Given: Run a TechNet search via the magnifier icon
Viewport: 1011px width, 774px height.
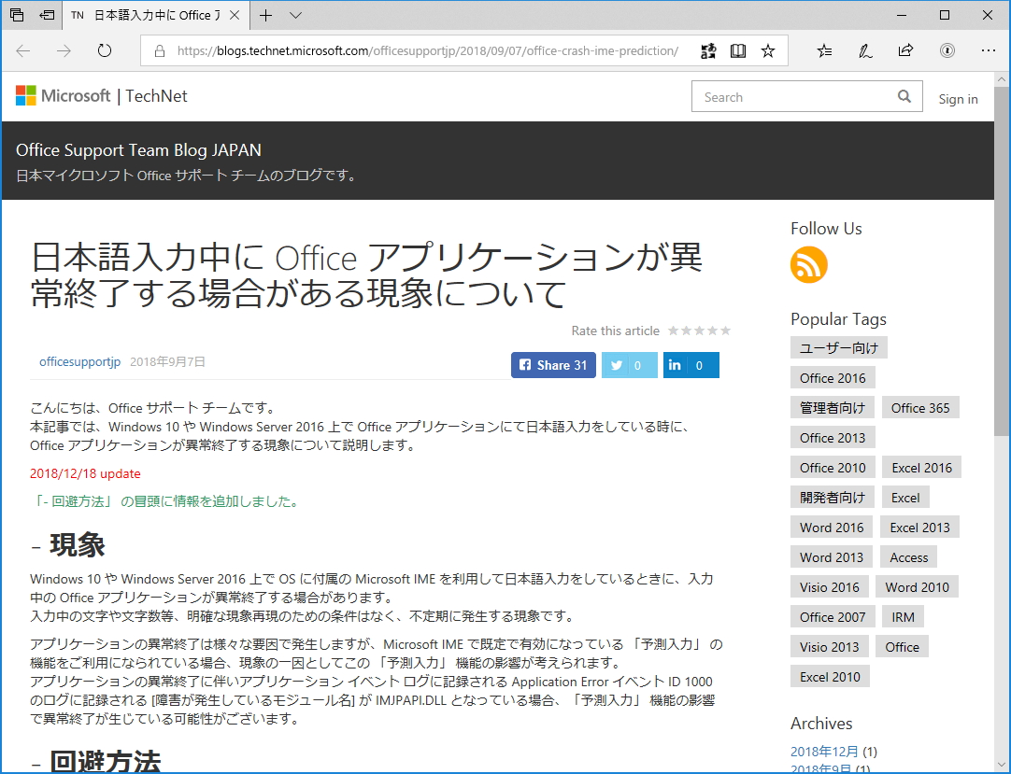Looking at the screenshot, I should (904, 96).
